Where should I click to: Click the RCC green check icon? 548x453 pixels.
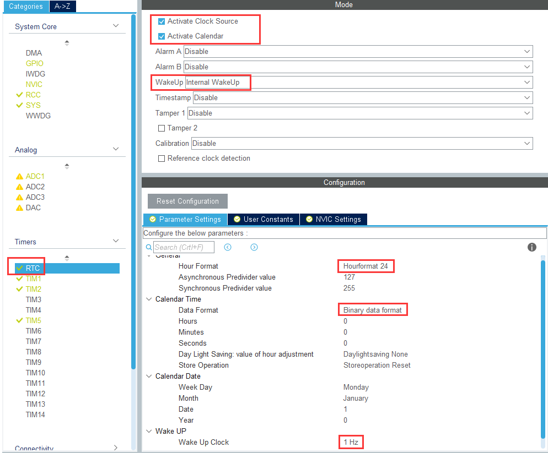click(20, 95)
